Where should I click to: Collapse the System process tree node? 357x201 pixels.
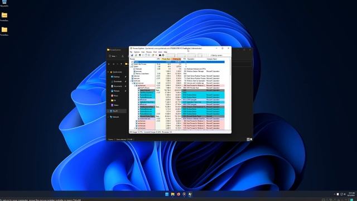131,66
